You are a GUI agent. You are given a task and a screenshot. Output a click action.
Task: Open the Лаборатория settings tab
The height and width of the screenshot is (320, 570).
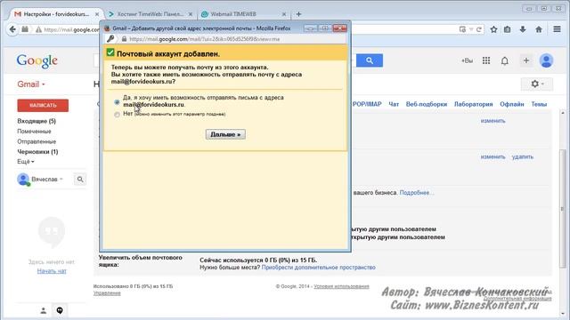tap(473, 104)
